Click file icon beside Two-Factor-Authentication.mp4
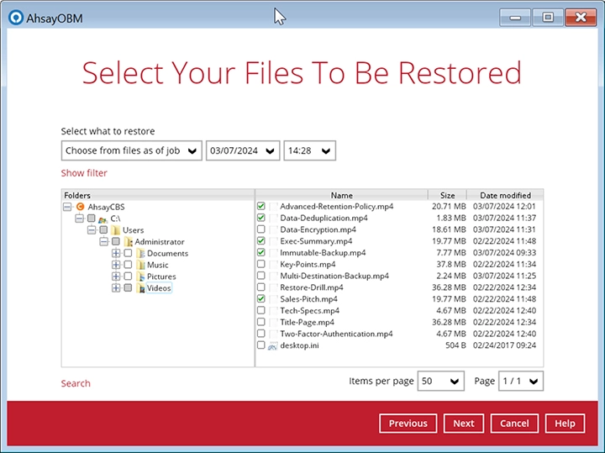The image size is (605, 453). pos(273,334)
